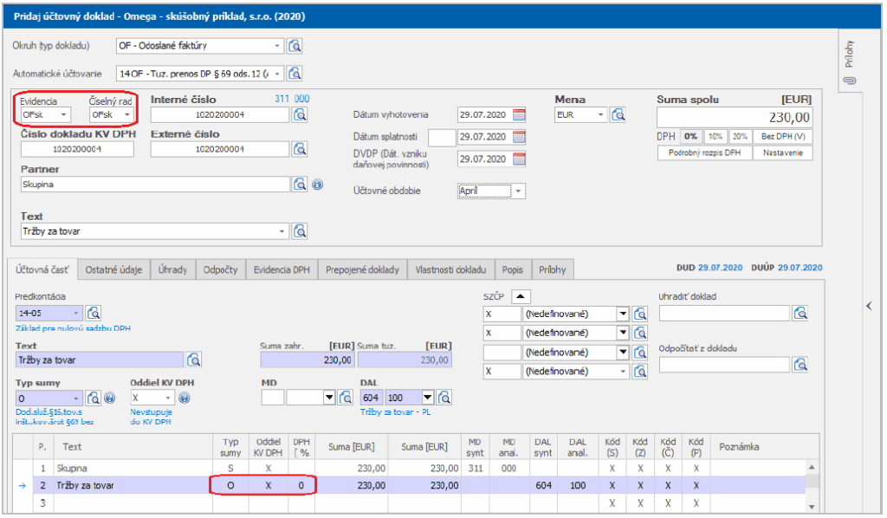Open lookup icon next to Predkontácia
Image resolution: width=887 pixels, height=518 pixels.
(x=94, y=314)
